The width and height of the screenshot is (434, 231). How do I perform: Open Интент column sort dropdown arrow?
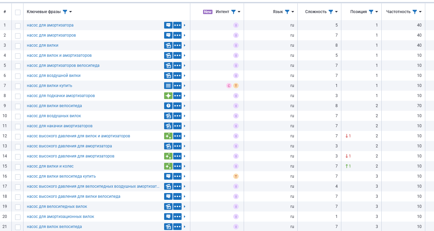(x=239, y=12)
